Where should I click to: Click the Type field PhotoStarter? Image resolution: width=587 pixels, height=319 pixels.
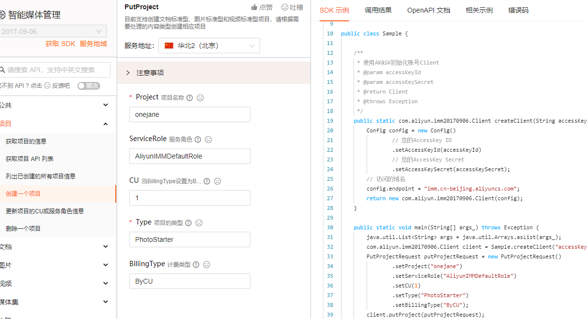pos(190,239)
